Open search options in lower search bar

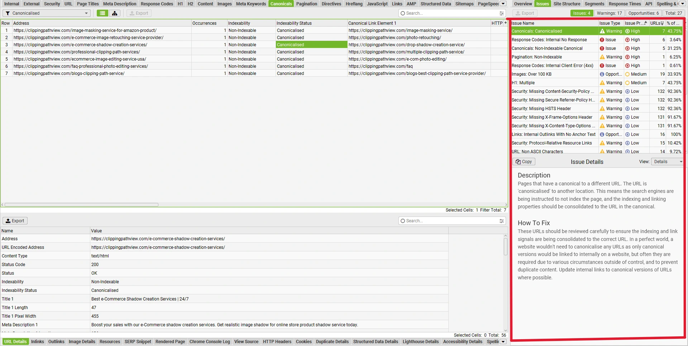pos(501,221)
